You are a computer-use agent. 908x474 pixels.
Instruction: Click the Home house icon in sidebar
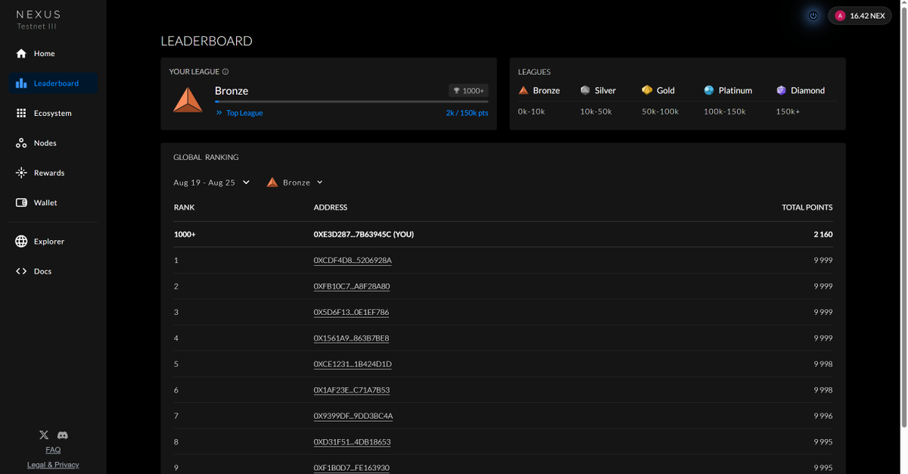21,54
